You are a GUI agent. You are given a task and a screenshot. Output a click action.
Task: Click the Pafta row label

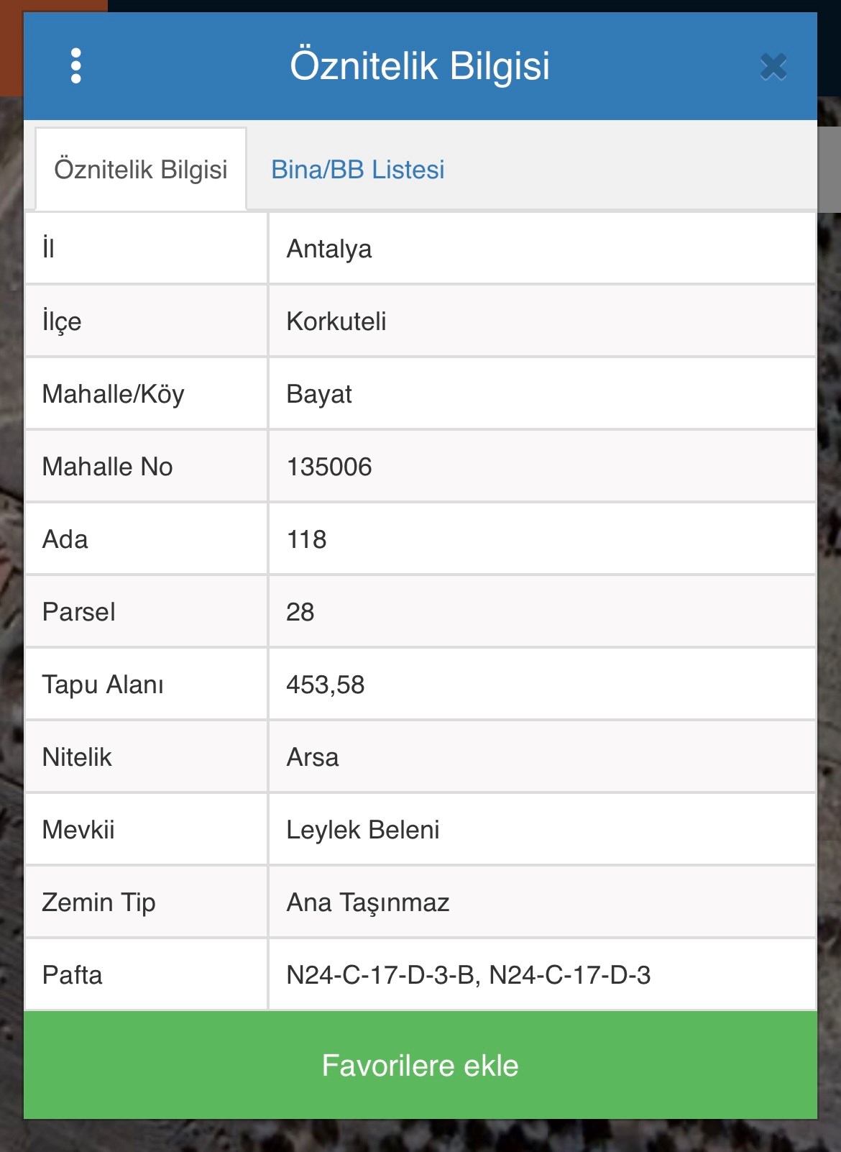73,975
